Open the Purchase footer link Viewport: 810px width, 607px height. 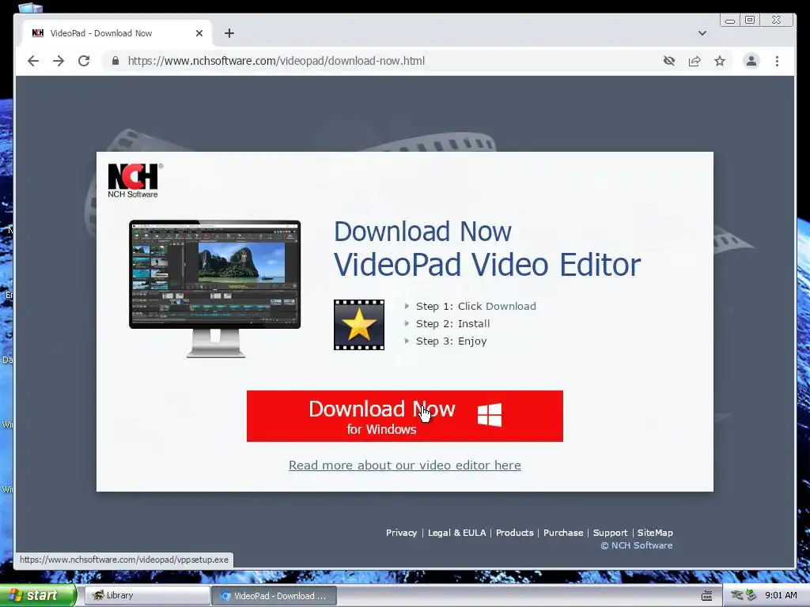(563, 533)
